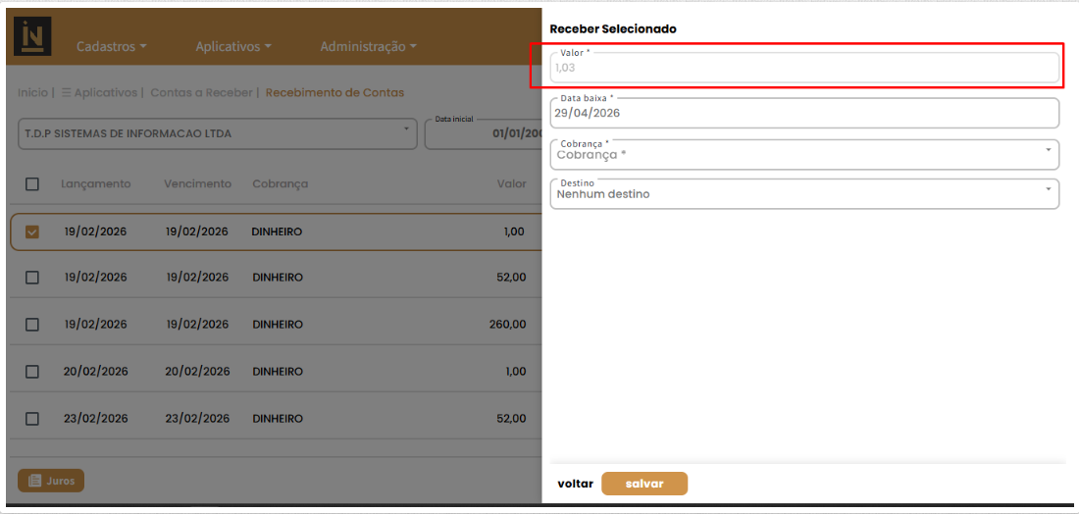Go to Contas a Receber breadcrumb
Viewport: 1079px width, 514px height.
tap(201, 92)
